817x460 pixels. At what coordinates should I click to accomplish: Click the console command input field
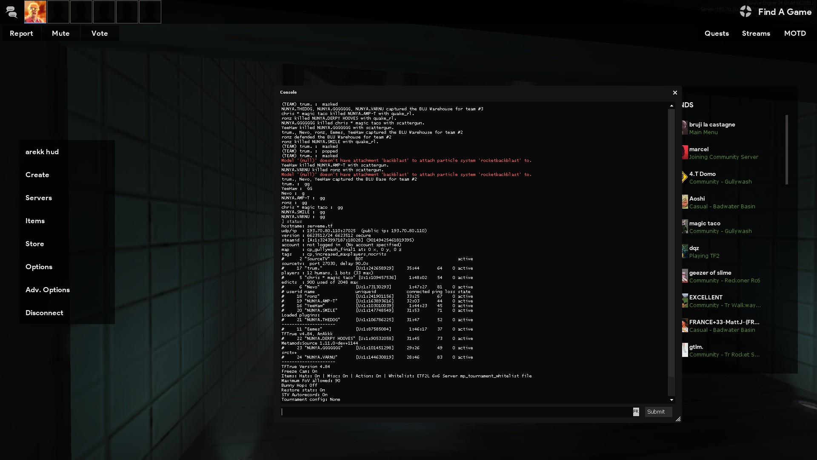[455, 412]
